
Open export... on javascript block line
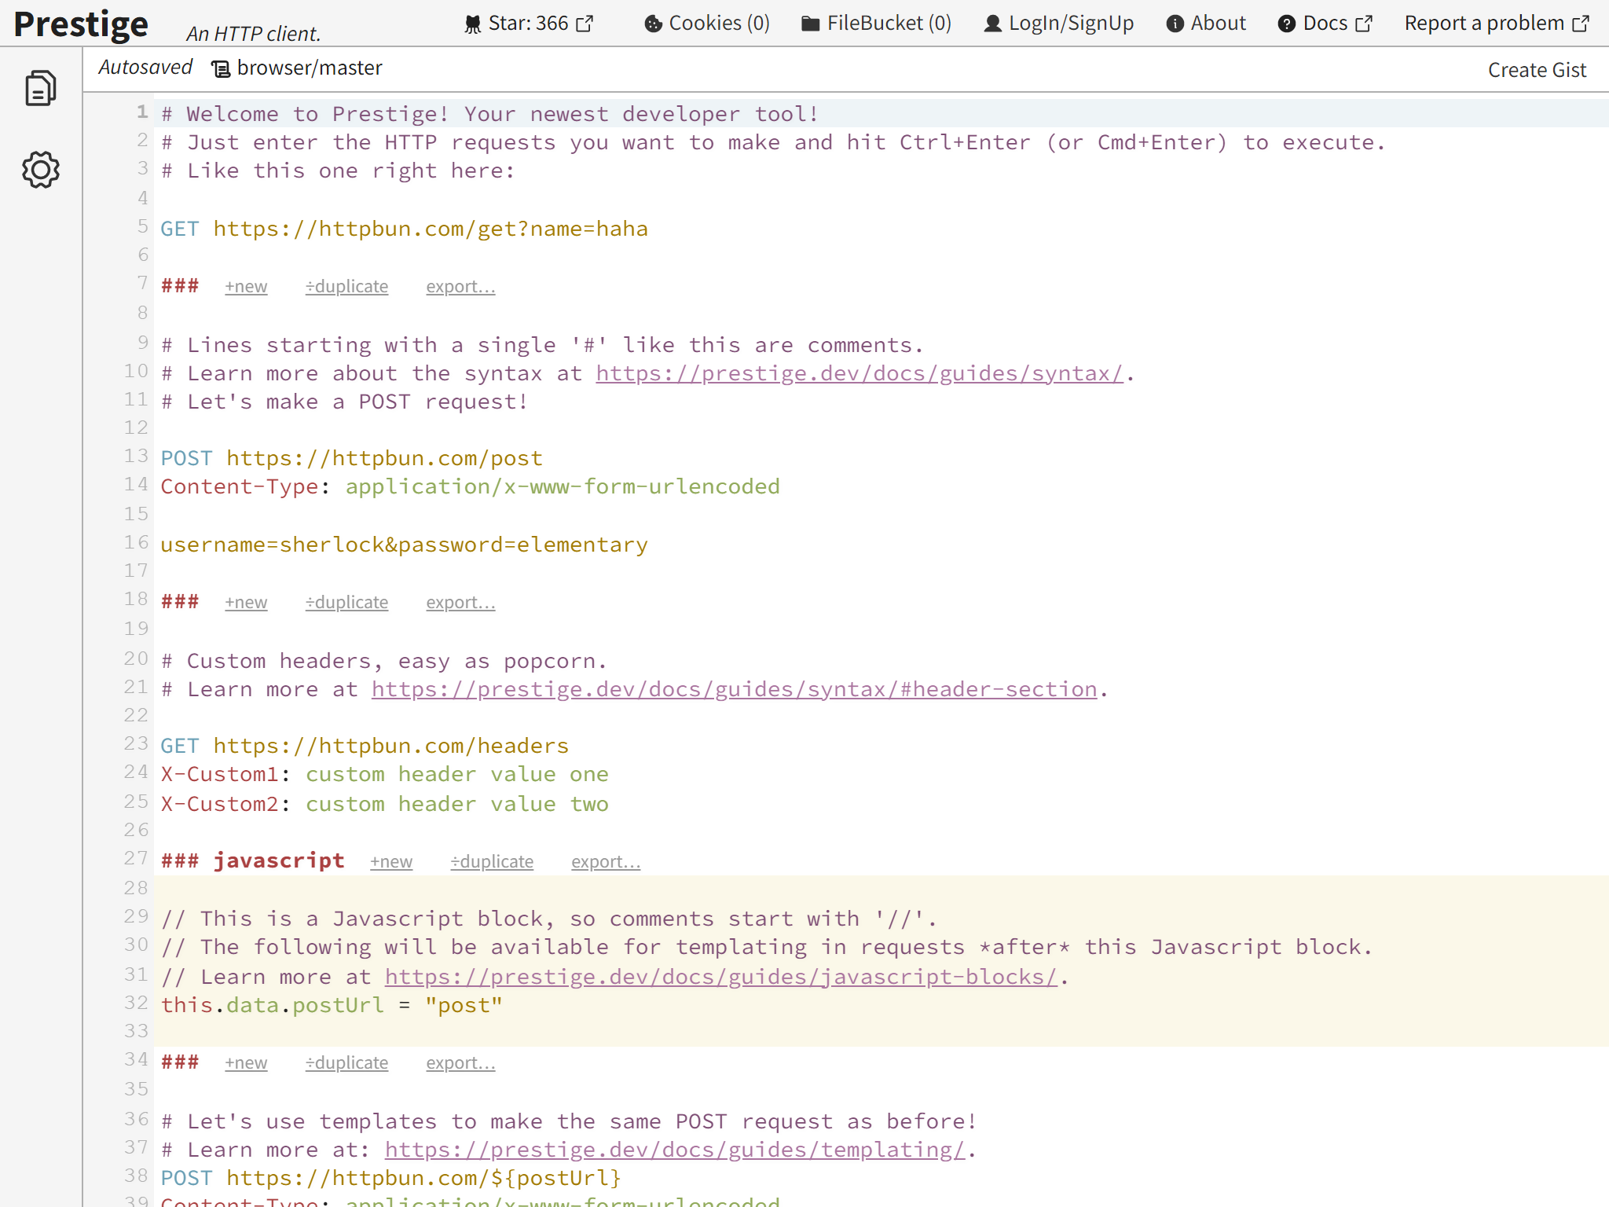[606, 862]
